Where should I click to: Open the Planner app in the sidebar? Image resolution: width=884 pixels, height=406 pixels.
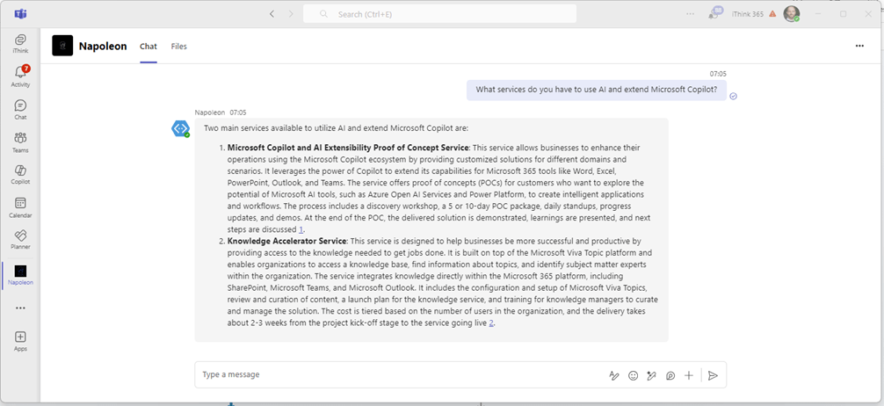coord(19,239)
